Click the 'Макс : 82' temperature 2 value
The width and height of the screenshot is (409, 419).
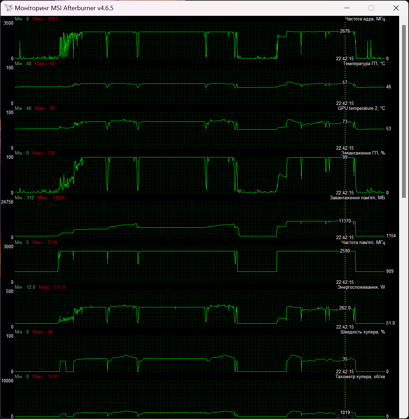pos(45,108)
